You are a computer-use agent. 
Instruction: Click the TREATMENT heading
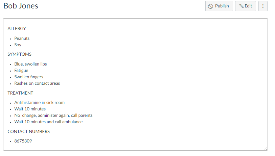[x=20, y=93]
